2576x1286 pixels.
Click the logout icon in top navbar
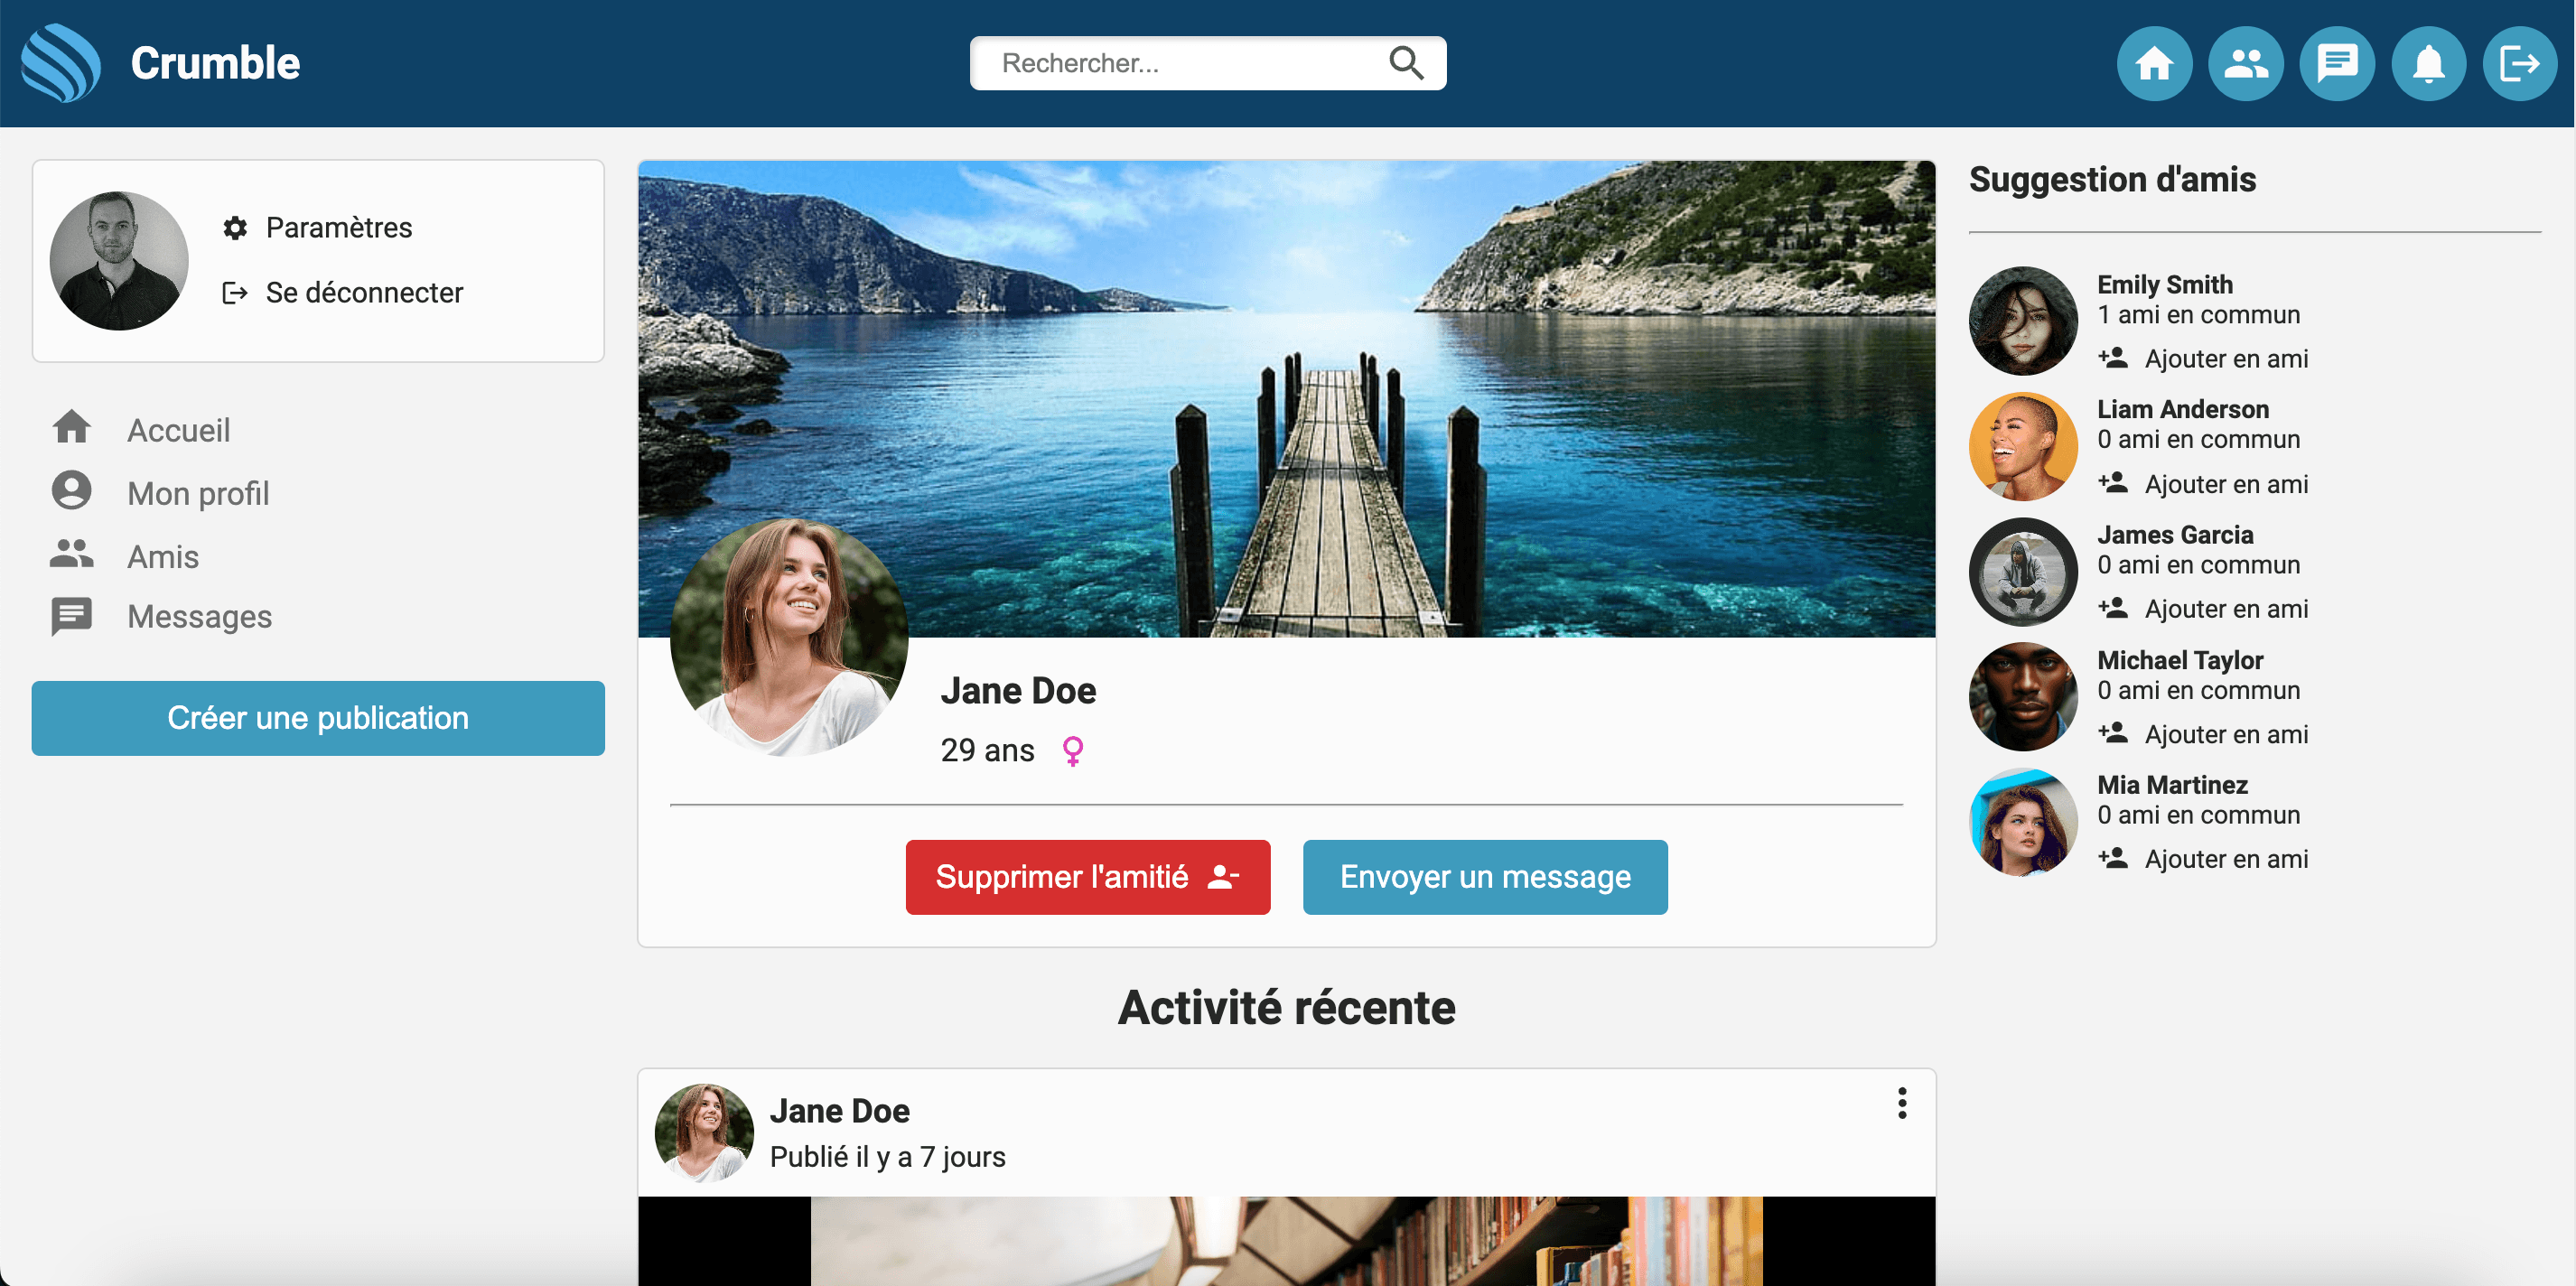[2519, 64]
